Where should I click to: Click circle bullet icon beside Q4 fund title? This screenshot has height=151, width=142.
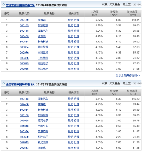4,4
